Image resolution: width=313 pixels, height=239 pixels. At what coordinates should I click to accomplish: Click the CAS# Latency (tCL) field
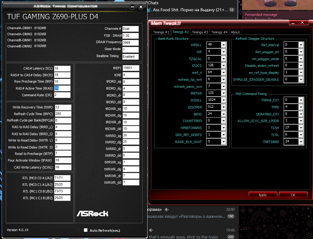pyautogui.click(x=62, y=69)
